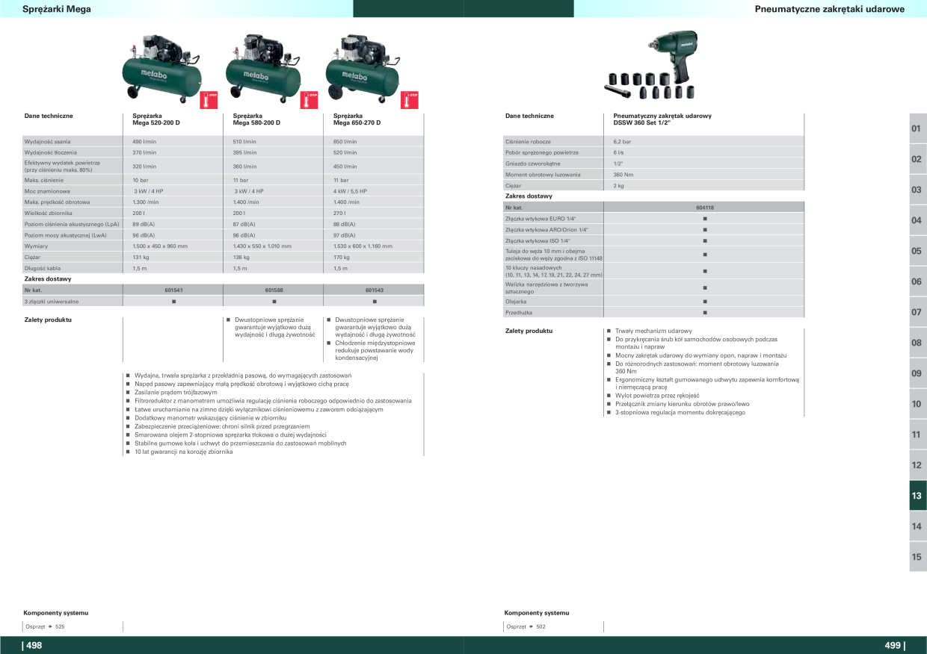927x654 pixels.
Task: Select chapter tab 02
Action: coord(917,159)
